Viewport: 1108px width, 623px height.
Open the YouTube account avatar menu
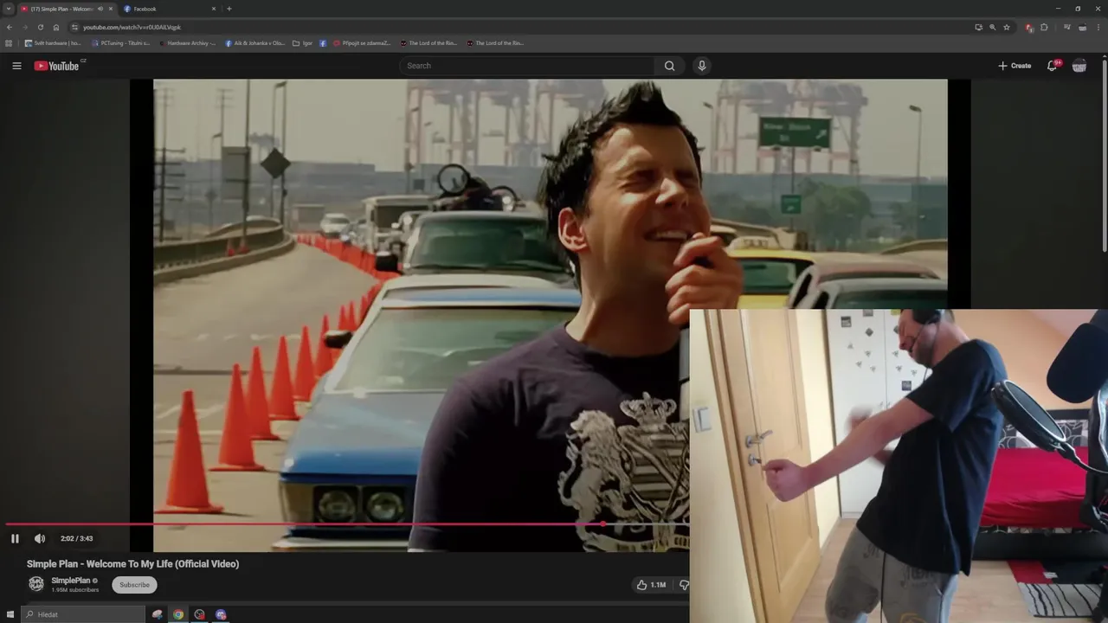(x=1079, y=66)
